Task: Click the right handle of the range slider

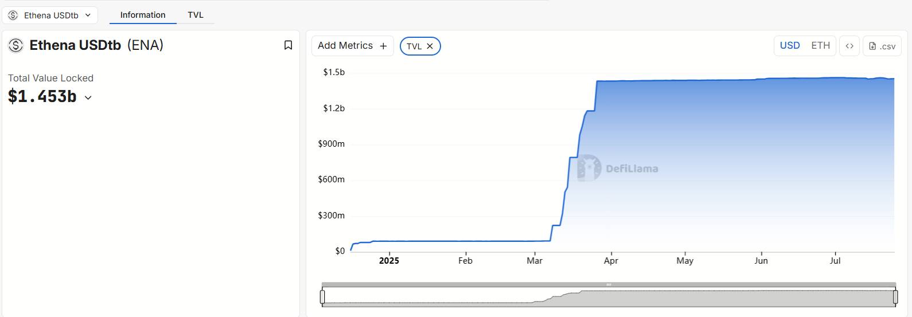Action: (x=895, y=297)
